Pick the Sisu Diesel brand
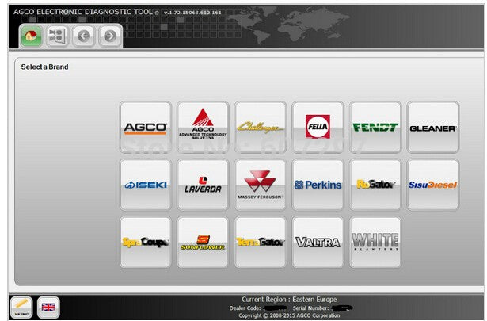Viewport: 487px width, 321px height. 432,185
